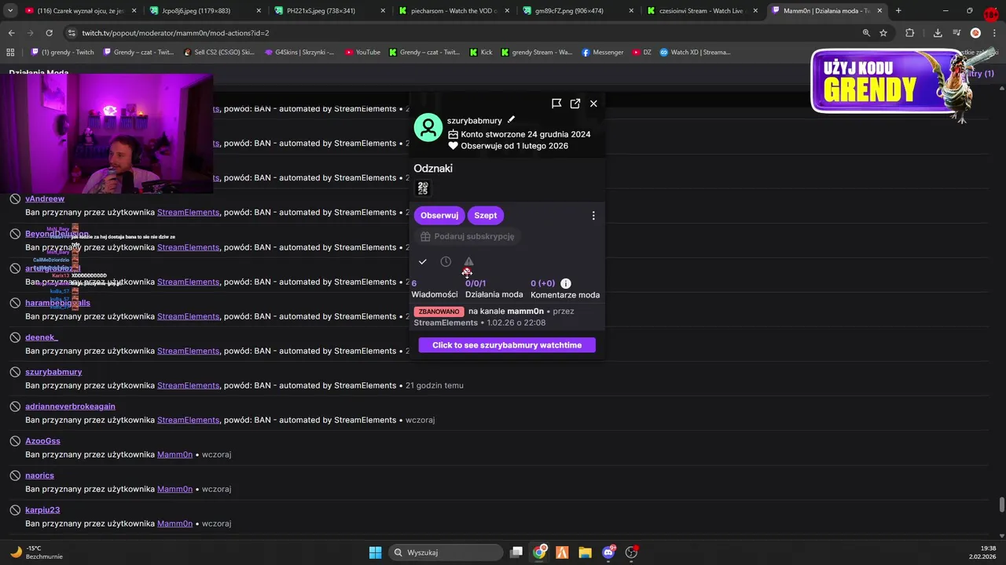The width and height of the screenshot is (1006, 565).
Task: Open the Działania moda count tab
Action: point(494,289)
